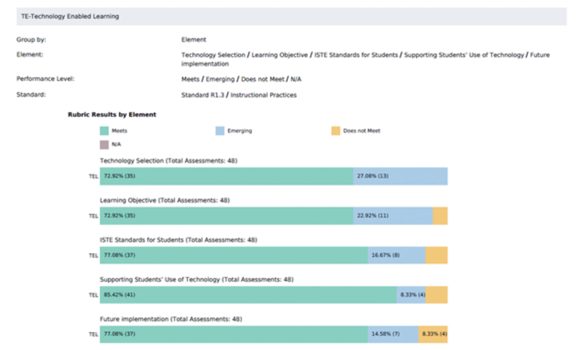Select the 85.42% (41) Meets bar segment
This screenshot has width=579, height=350.
pyautogui.click(x=248, y=295)
